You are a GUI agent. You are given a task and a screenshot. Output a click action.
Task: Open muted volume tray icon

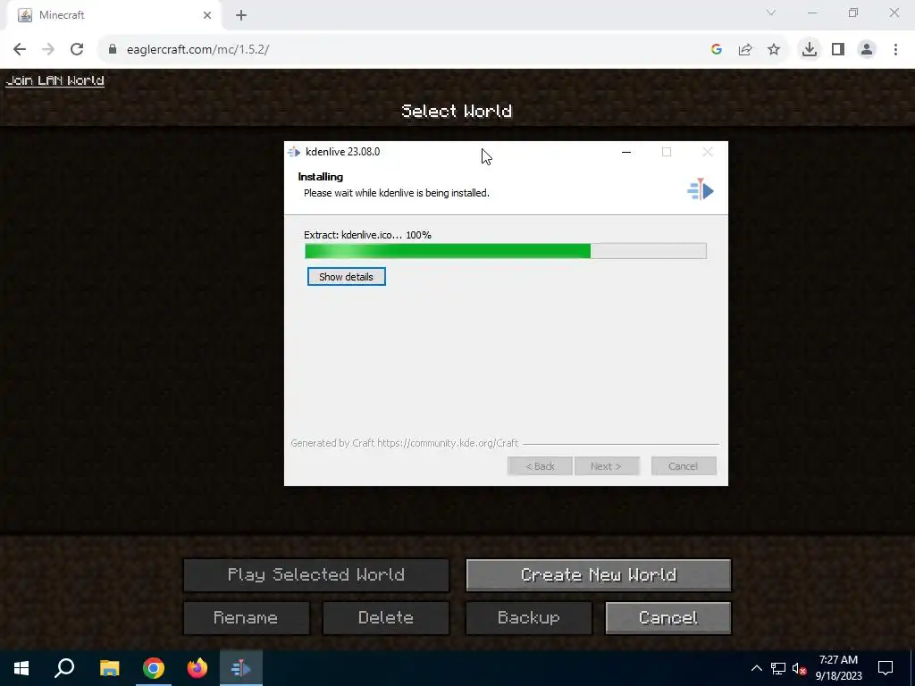[x=799, y=668]
